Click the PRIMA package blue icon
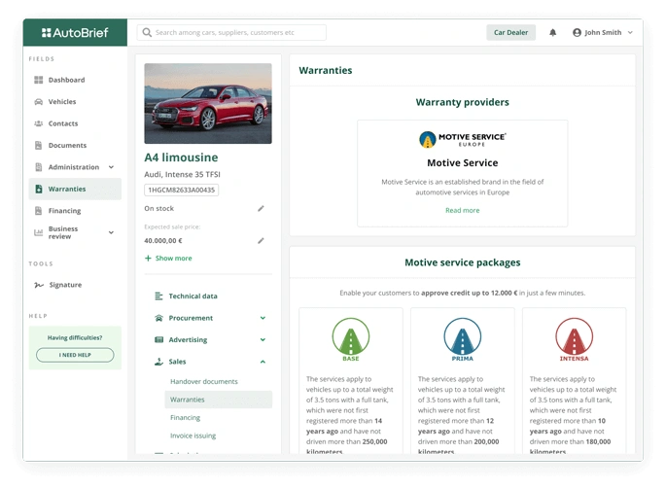The image size is (666, 488). click(463, 339)
